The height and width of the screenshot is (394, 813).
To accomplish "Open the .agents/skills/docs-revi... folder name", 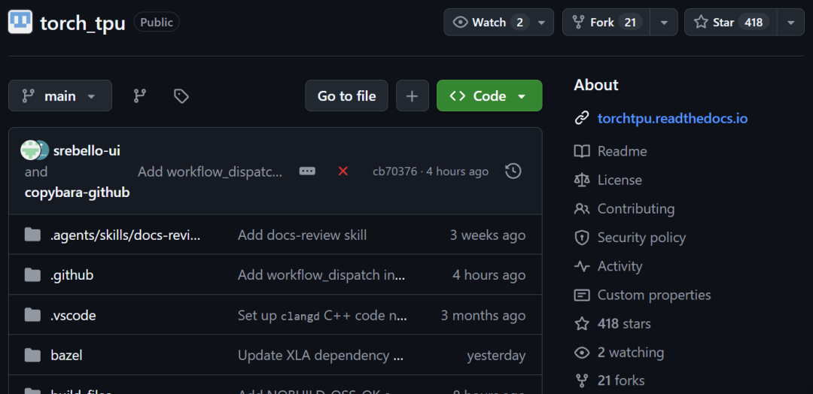I will click(x=126, y=235).
